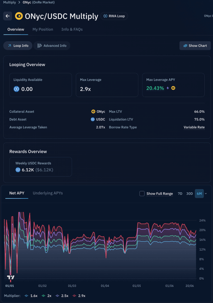Toggle the 2x multiplier legend
Viewport: 213px width, 303px height.
[x=46, y=296]
